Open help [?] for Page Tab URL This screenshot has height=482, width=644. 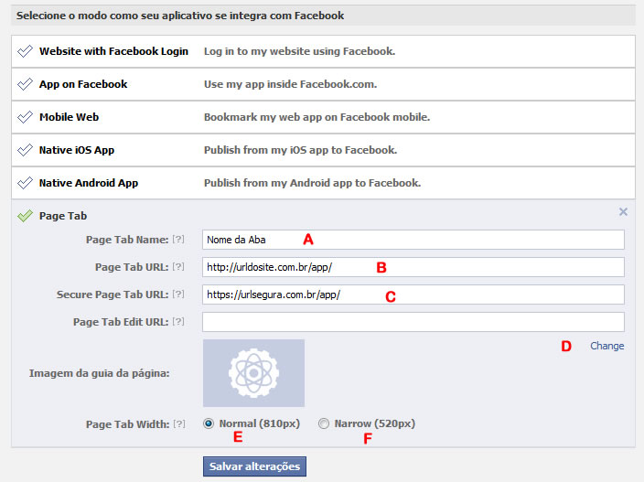178,266
